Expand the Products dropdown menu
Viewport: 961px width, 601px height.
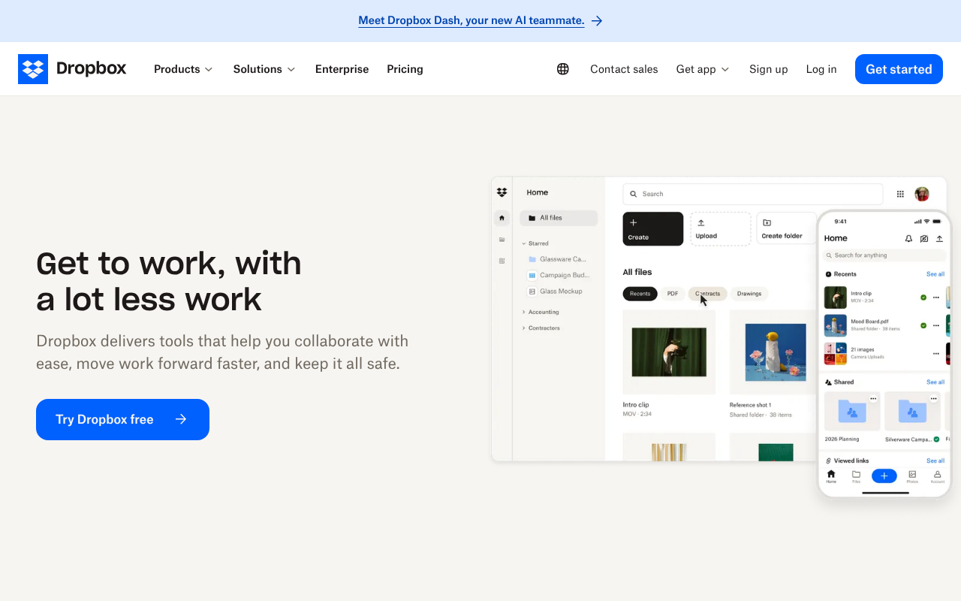click(x=183, y=69)
